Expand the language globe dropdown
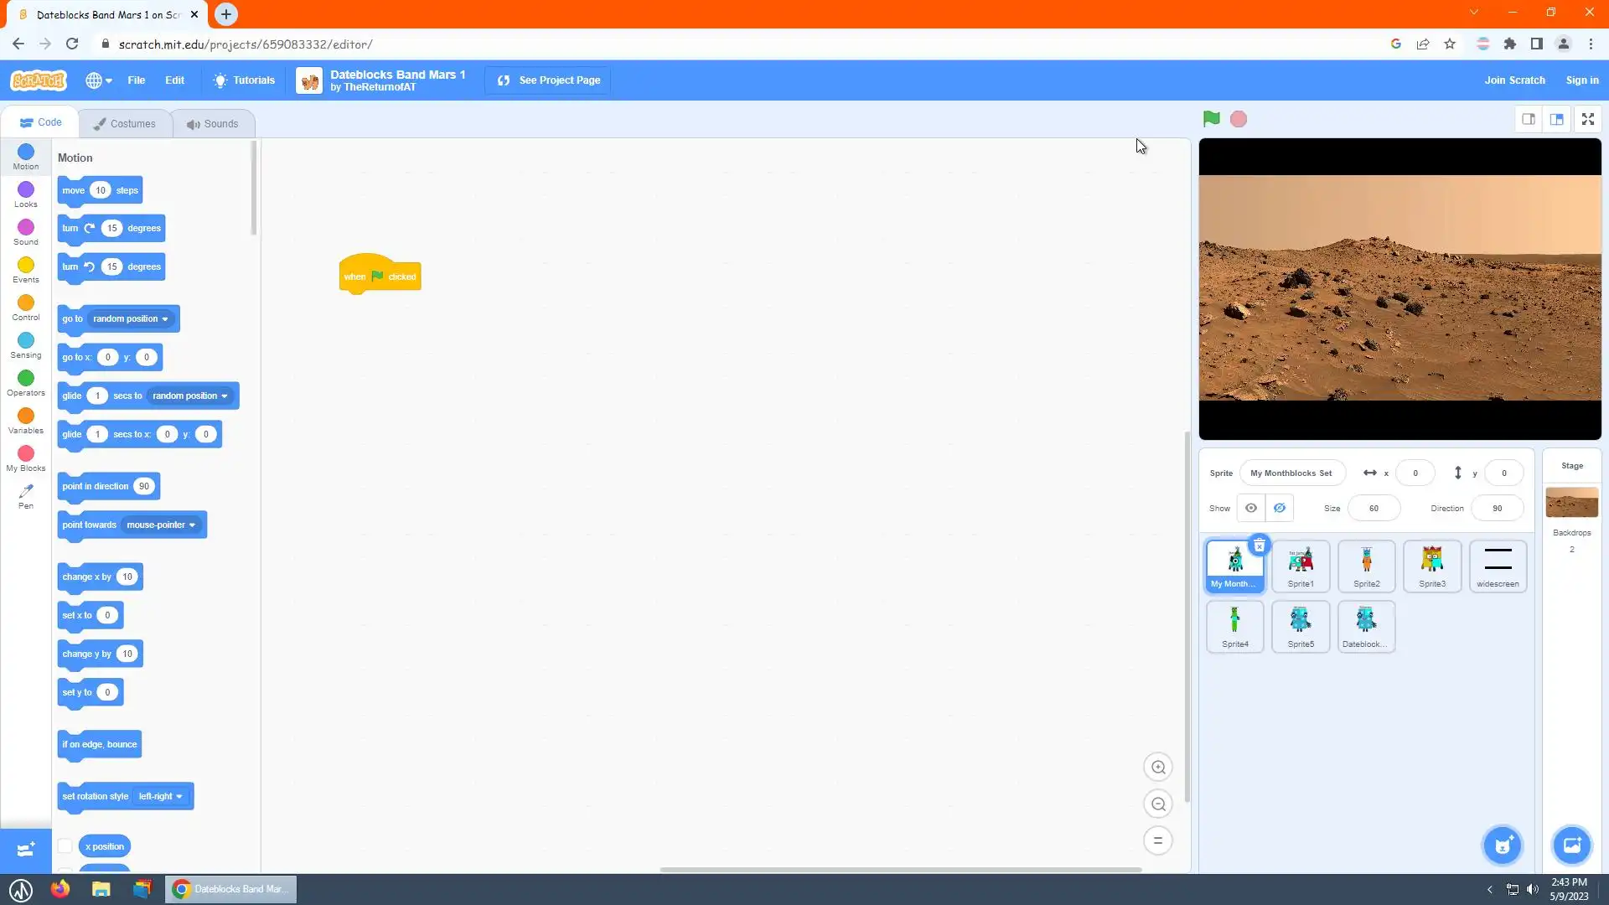The width and height of the screenshot is (1609, 905). click(99, 80)
